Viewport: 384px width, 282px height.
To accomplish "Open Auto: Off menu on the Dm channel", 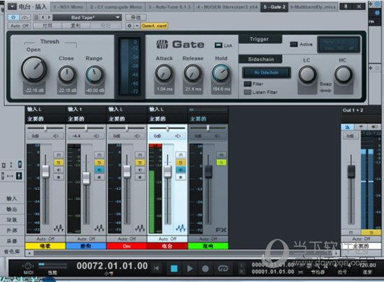I will click(x=126, y=239).
